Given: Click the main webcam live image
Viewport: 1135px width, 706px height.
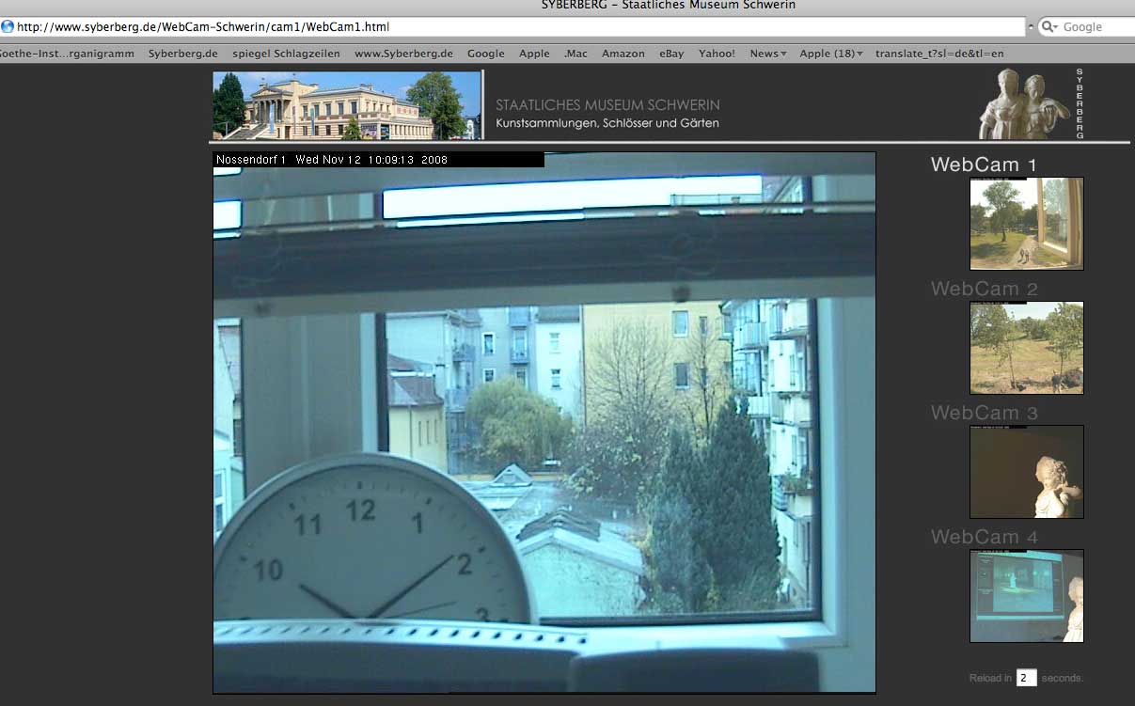Looking at the screenshot, I should coord(544,423).
